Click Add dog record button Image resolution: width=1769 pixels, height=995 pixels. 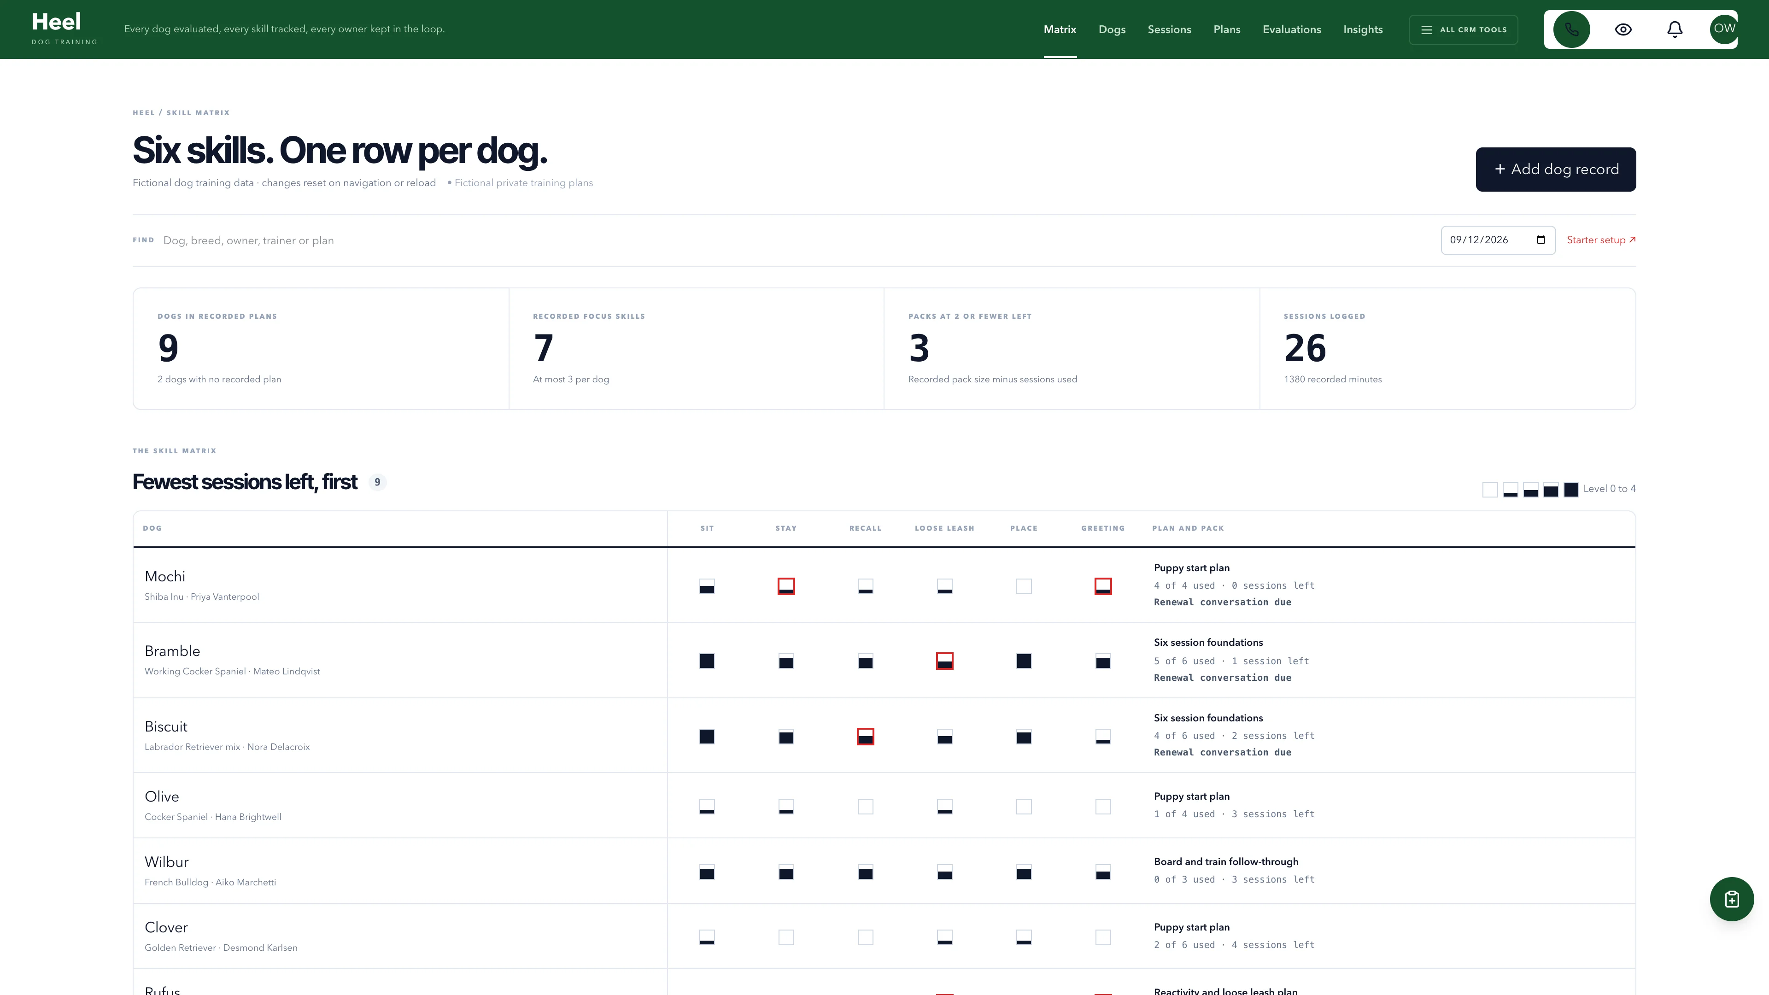point(1555,169)
